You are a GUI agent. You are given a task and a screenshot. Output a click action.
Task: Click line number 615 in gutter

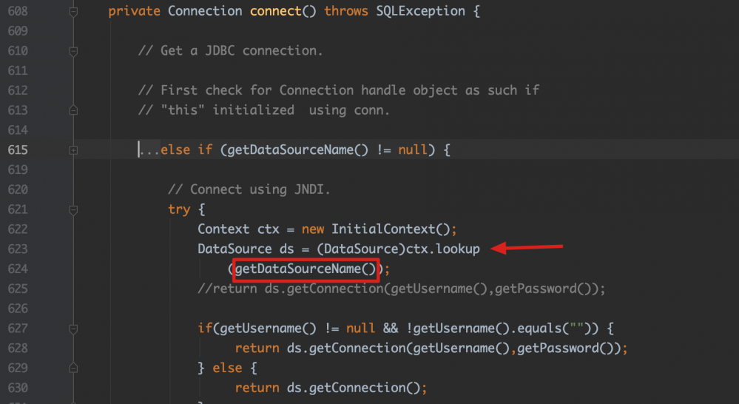coord(17,150)
